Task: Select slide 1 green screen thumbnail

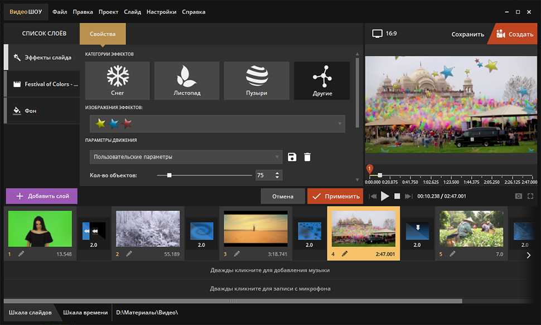Action: 40,229
